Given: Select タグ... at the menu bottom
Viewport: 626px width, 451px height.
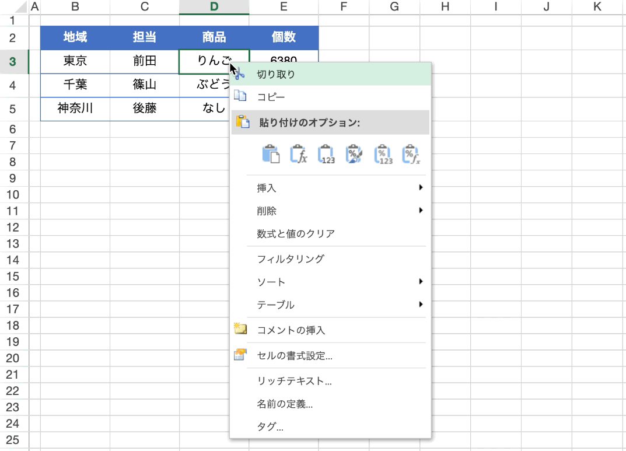Looking at the screenshot, I should (x=331, y=426).
